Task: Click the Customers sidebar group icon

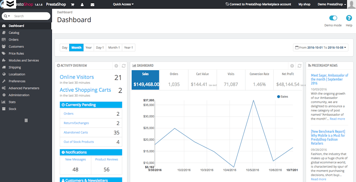Action: pyautogui.click(x=4, y=47)
